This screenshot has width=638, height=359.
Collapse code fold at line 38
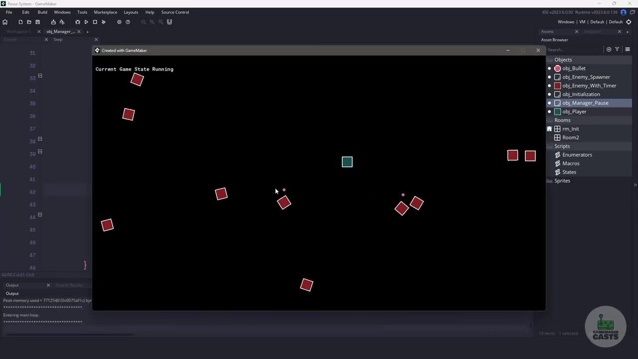tap(40, 139)
